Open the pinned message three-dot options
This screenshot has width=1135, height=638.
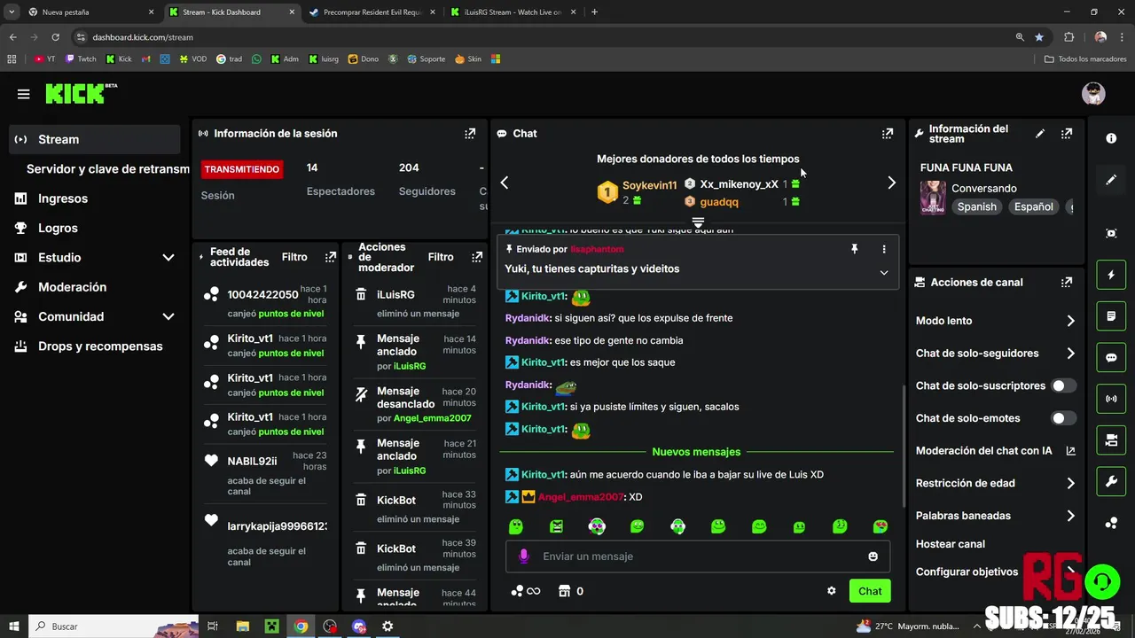pyautogui.click(x=884, y=250)
